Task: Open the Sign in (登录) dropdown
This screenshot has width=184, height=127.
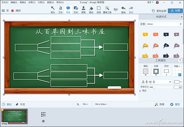Action: tap(150, 2)
